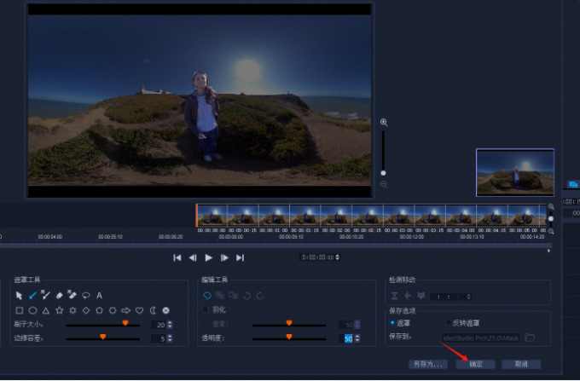Image resolution: width=580 pixels, height=381 pixels.
Task: Click the first motion detection icon
Action: (x=394, y=296)
